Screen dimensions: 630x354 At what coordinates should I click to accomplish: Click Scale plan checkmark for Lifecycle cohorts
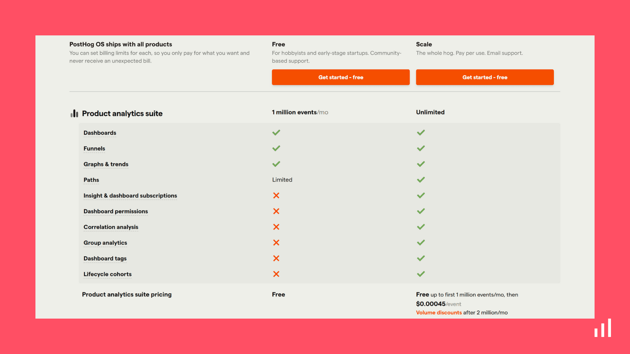click(x=421, y=274)
